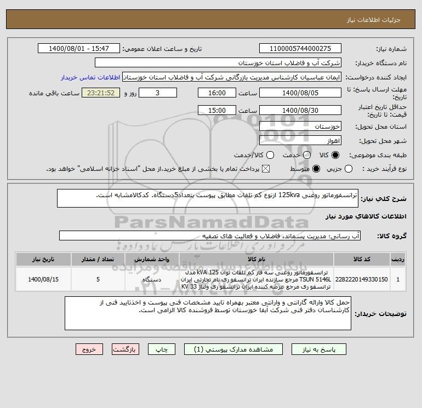Click the quantity cell 5
Screen dimensions: 422x408
tap(98, 279)
